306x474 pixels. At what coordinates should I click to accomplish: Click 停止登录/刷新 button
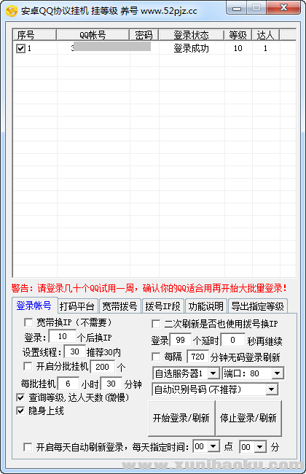(x=248, y=418)
